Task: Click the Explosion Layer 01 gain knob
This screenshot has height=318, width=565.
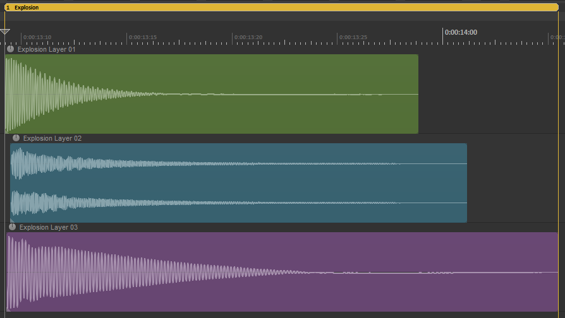Action: click(10, 49)
